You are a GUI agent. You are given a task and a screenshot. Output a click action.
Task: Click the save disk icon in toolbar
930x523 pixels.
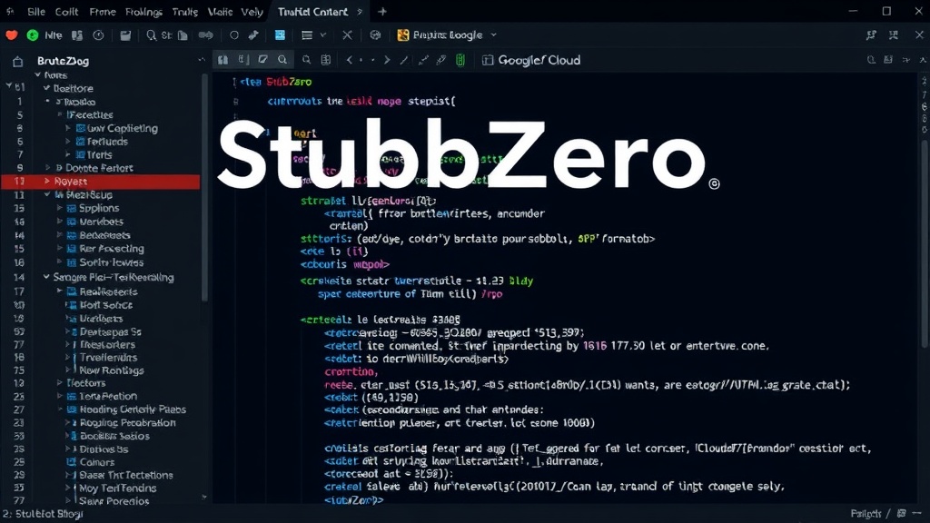click(125, 35)
